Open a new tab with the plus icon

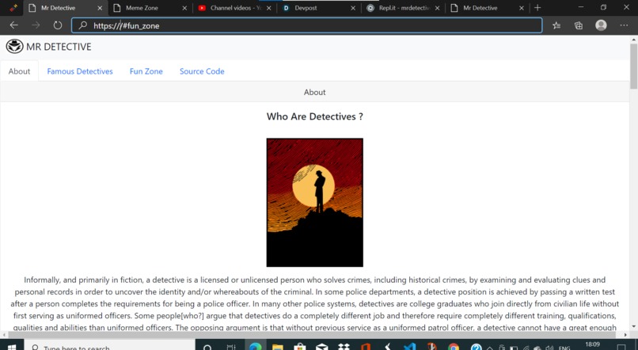[x=537, y=8]
